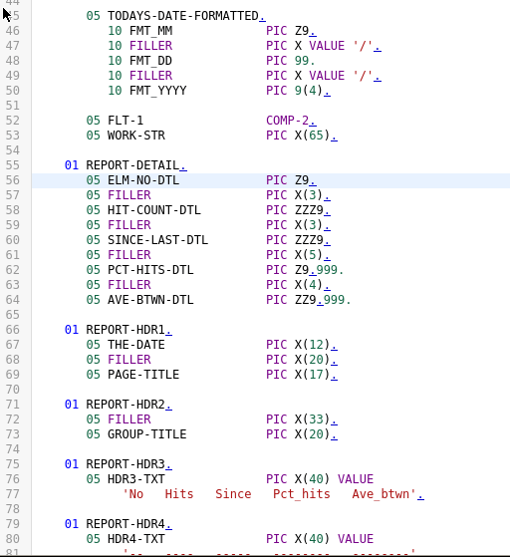Click the X(5) picture on line 61
This screenshot has width=510, height=557.
tap(309, 255)
